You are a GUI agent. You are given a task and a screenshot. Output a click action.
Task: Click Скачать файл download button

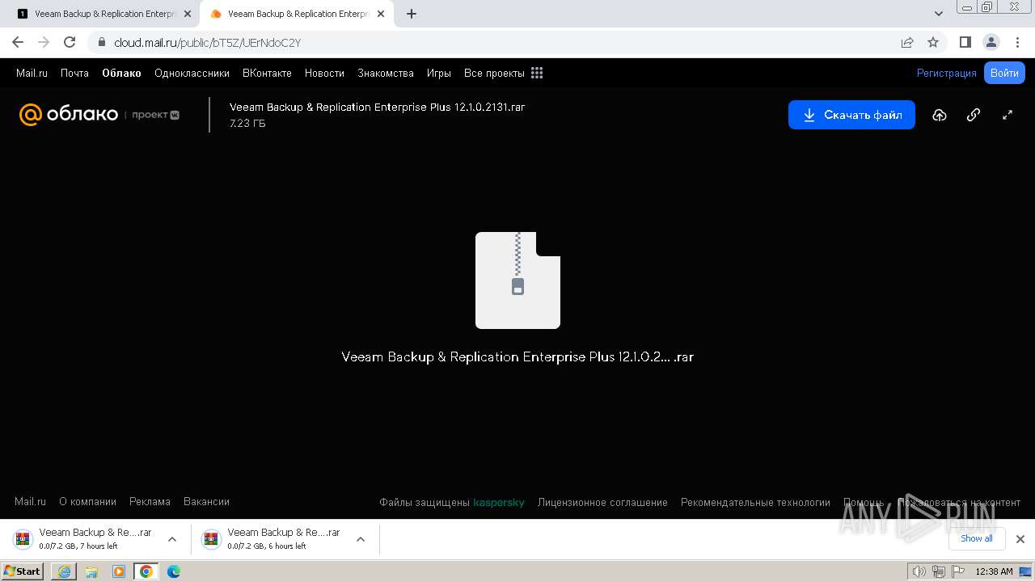click(x=851, y=115)
